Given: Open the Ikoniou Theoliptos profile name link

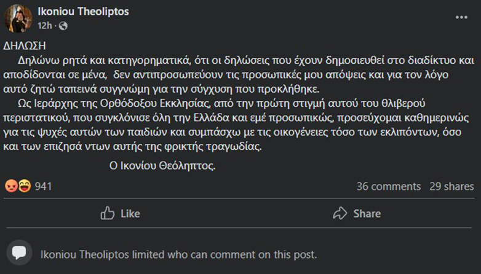Looking at the screenshot, I should [83, 12].
